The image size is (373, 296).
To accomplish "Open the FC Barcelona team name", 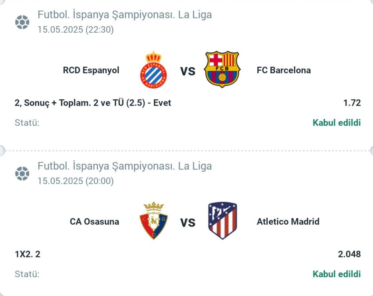I will [284, 70].
